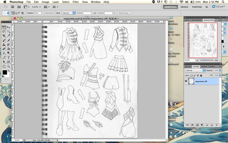Toggle lock image pixels brush icon
228x143 pixels.
tap(194, 75)
